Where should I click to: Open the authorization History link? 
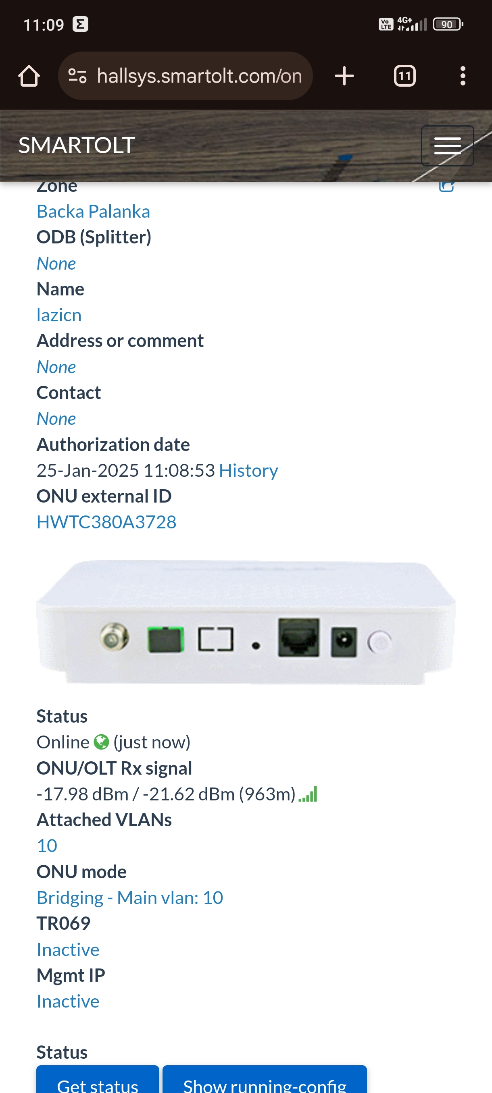tap(248, 471)
